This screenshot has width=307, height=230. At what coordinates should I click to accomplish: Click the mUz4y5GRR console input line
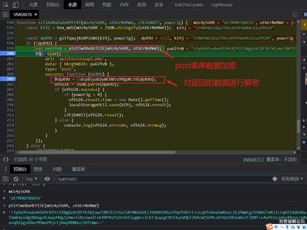click(19, 191)
